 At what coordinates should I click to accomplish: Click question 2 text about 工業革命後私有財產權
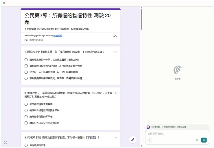[68, 95]
